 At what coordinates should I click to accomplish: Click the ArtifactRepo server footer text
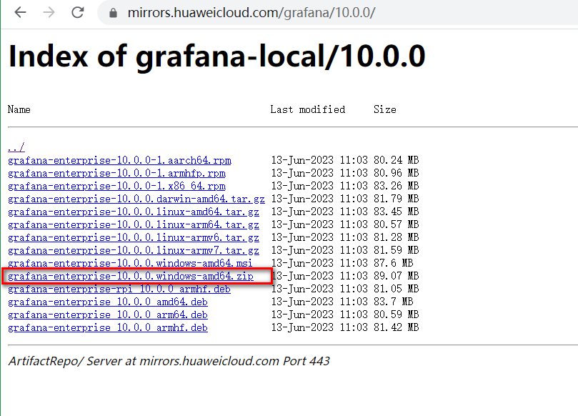pos(169,361)
